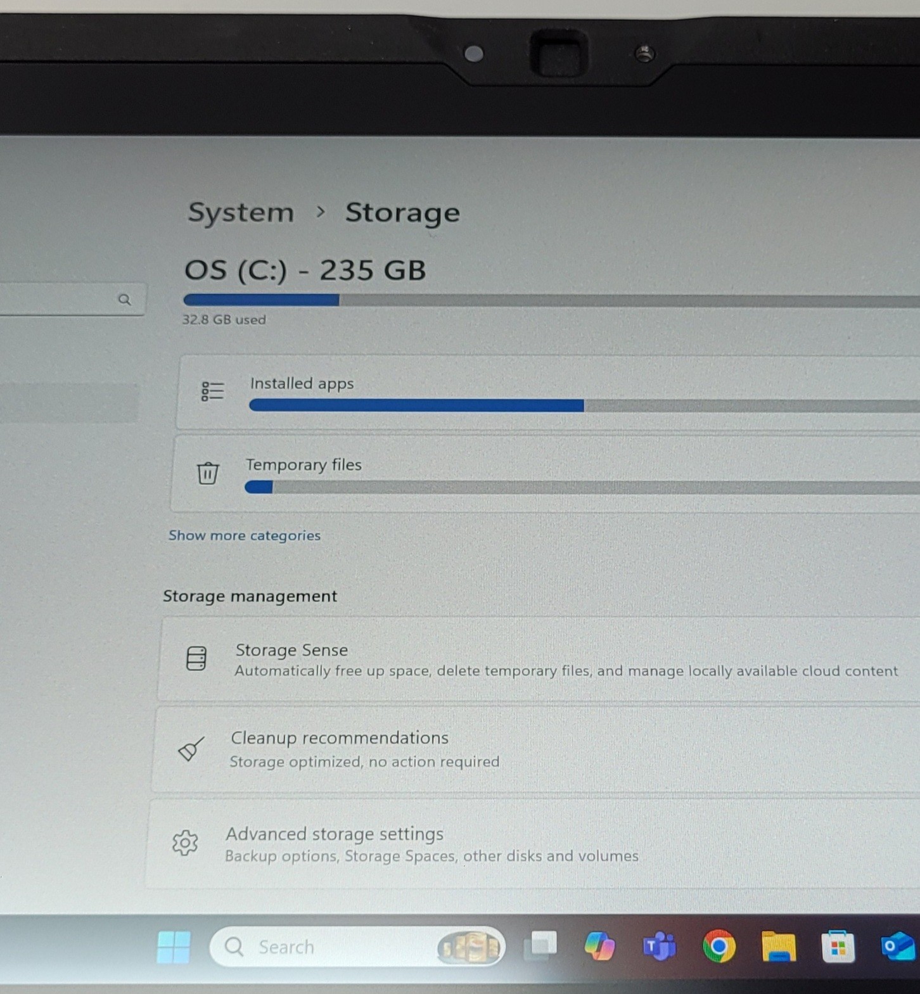Open Microsoft Store from the taskbar
The width and height of the screenshot is (920, 994).
(x=838, y=946)
